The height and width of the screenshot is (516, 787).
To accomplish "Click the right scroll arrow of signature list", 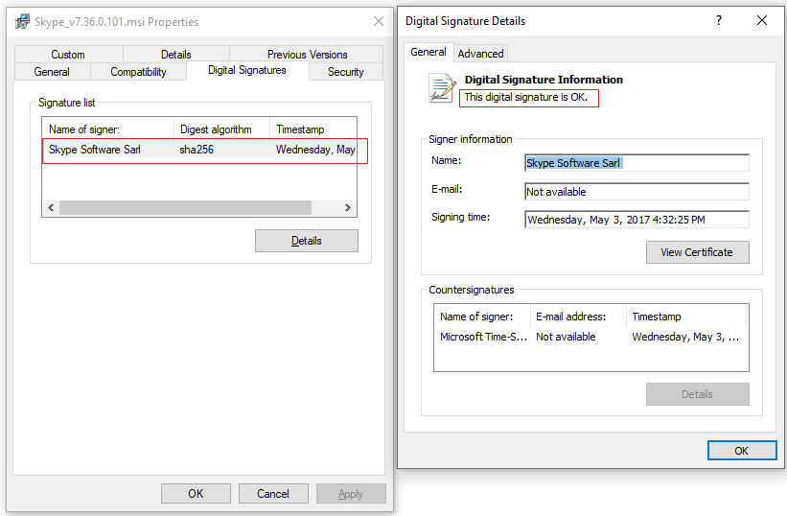I will [x=348, y=208].
